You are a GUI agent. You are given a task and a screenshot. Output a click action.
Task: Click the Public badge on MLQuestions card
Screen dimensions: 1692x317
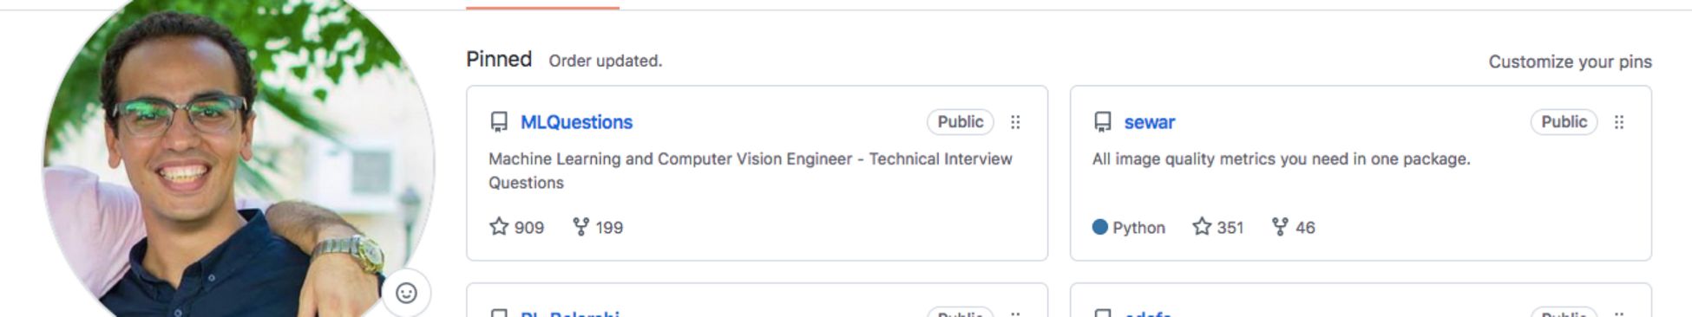click(x=960, y=122)
